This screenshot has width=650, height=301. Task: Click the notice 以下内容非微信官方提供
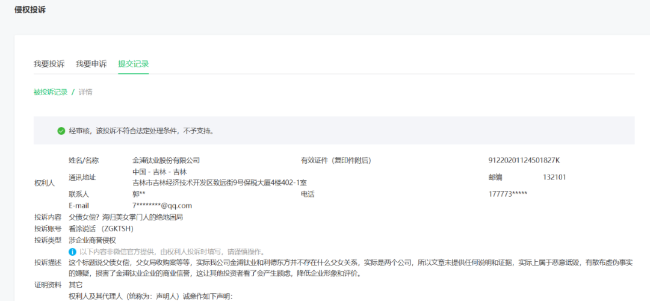(x=172, y=251)
